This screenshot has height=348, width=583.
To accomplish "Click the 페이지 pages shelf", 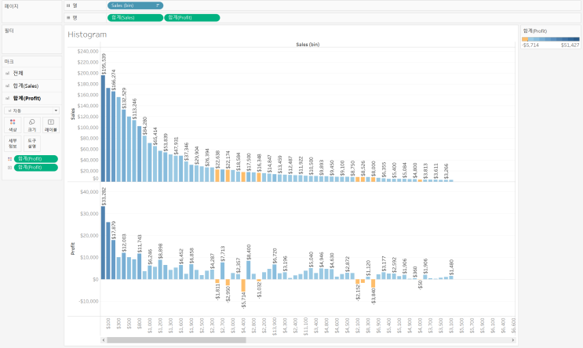I will pos(32,12).
